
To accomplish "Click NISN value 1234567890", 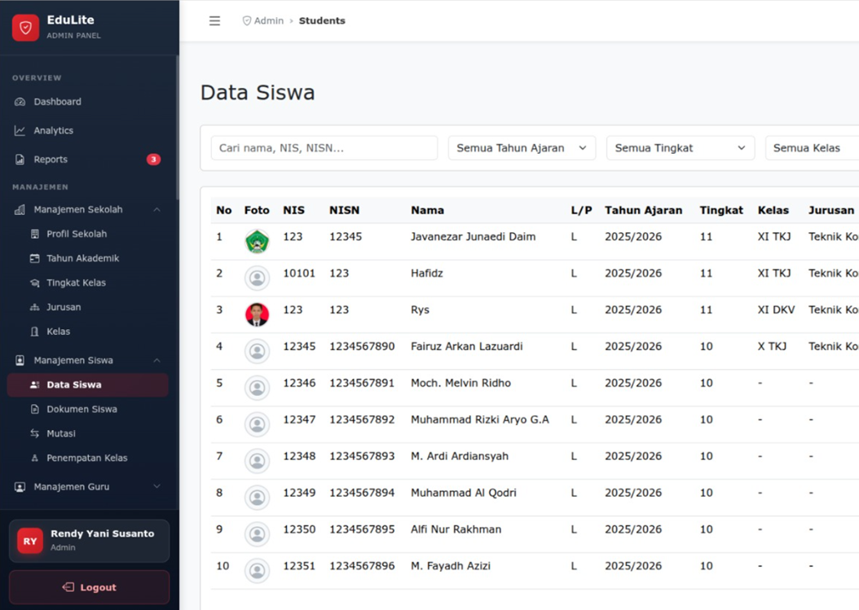I will coord(362,347).
